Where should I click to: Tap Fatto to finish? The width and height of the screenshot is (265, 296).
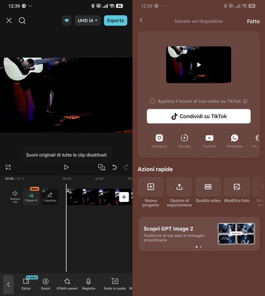click(253, 21)
